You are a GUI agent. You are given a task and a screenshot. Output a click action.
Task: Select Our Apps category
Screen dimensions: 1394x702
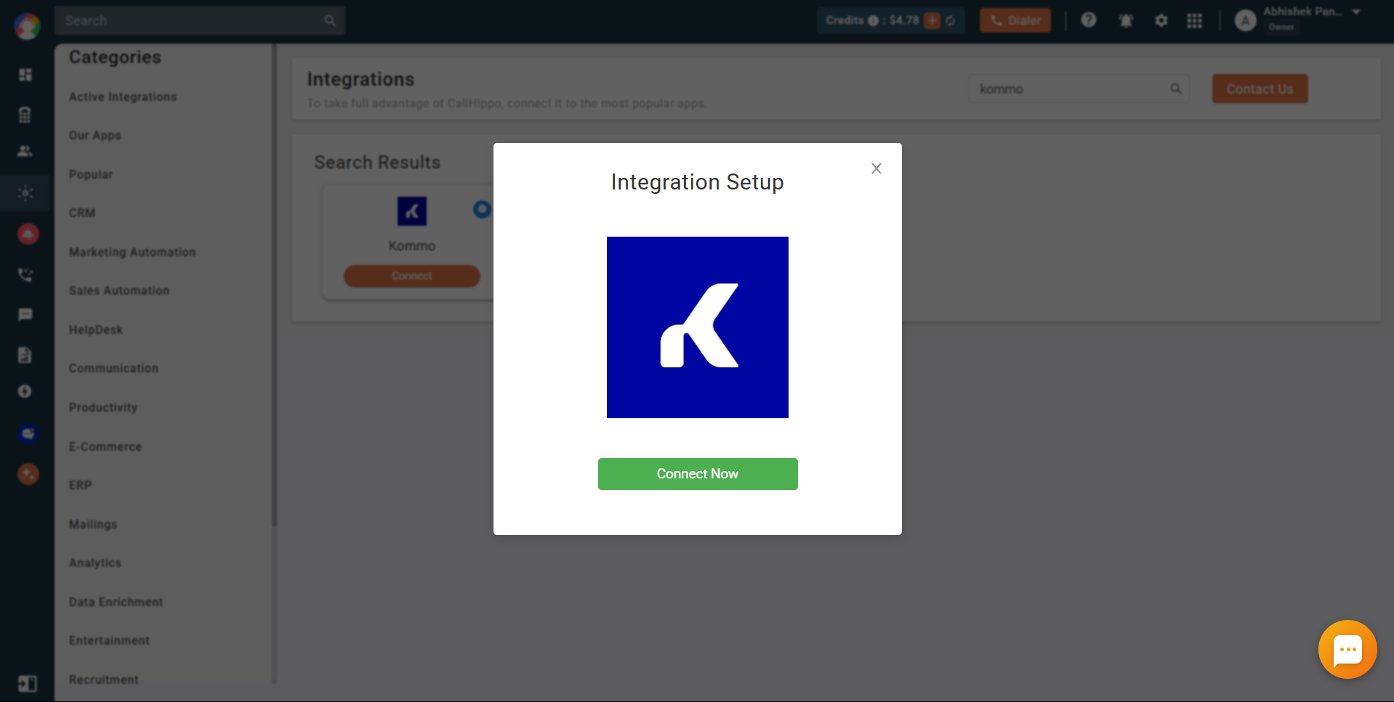coord(95,135)
